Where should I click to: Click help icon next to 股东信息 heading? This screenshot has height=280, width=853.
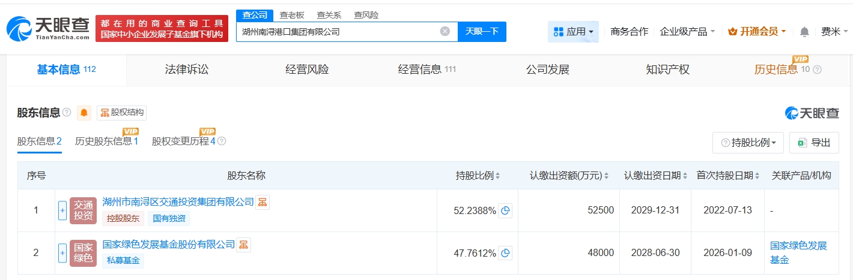coord(67,113)
